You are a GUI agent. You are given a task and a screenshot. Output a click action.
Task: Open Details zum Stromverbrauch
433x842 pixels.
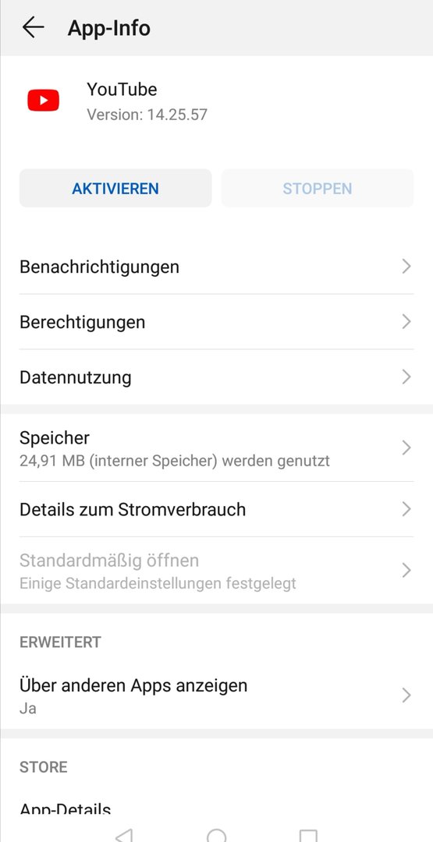(x=217, y=509)
